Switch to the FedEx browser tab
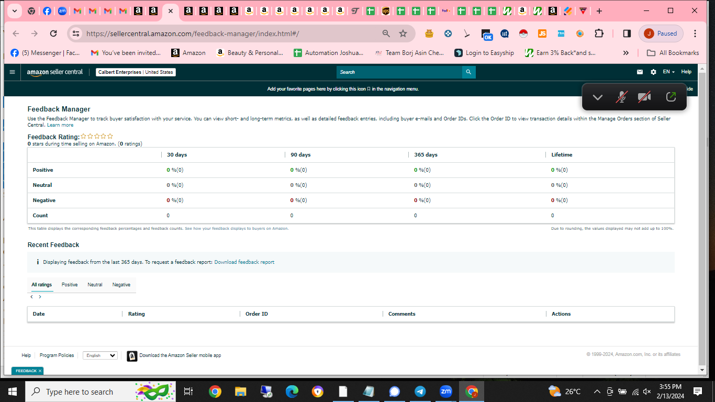This screenshot has height=402, width=715. click(x=446, y=11)
